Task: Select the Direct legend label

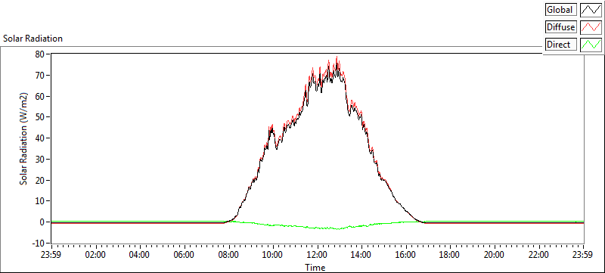Action: (560, 45)
